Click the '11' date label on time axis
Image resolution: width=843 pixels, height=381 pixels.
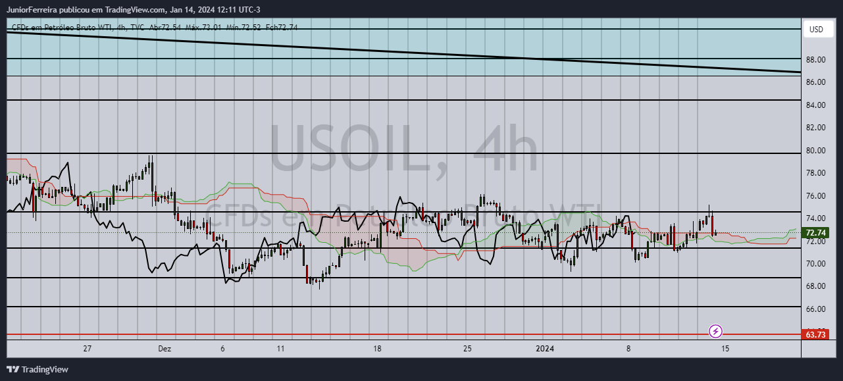(280, 349)
